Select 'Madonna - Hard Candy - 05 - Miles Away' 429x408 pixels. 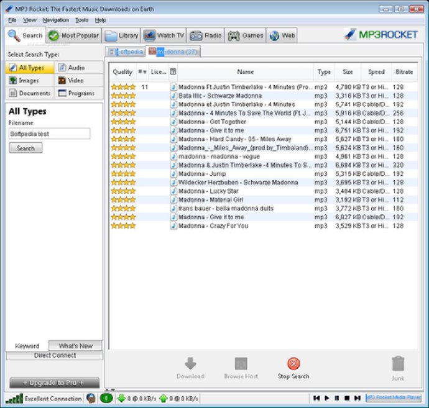click(264, 139)
